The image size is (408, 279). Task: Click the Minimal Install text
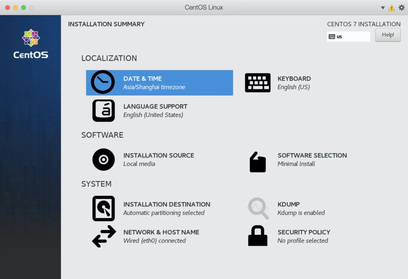(x=296, y=164)
